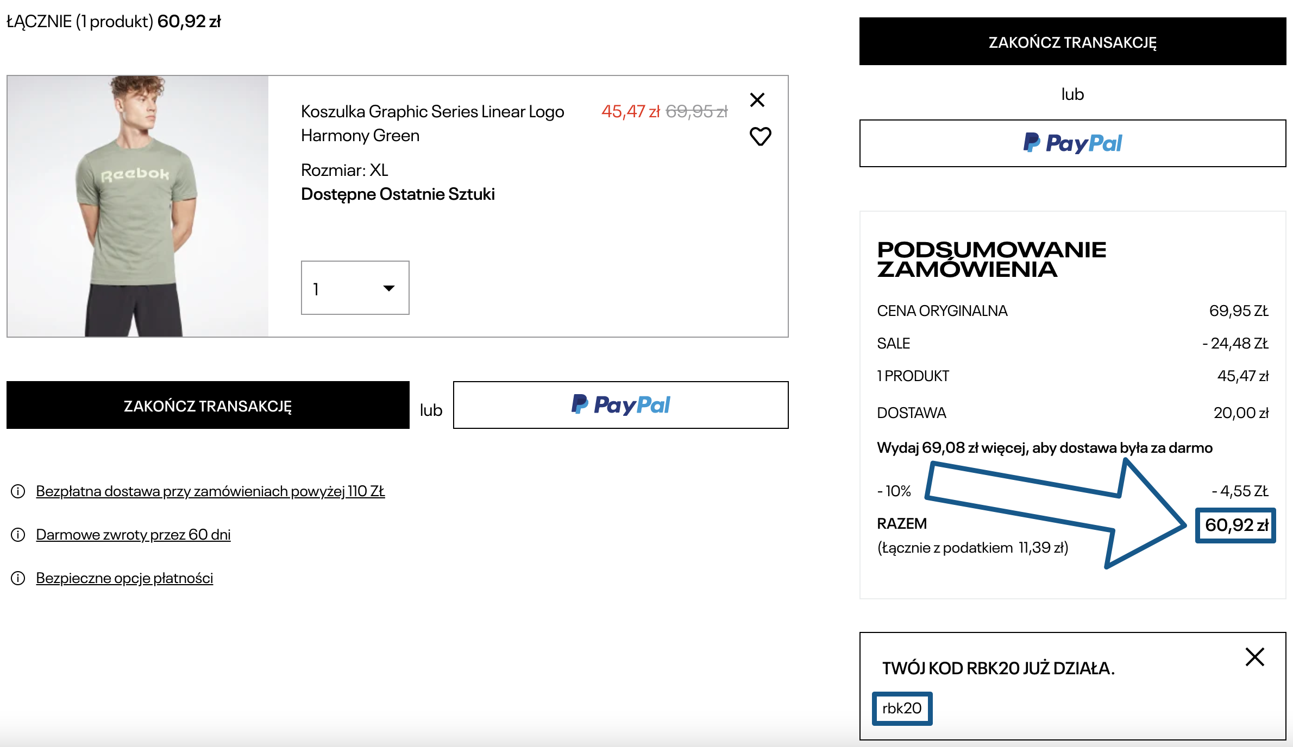This screenshot has height=747, width=1293.
Task: Click the rbk20 promo code field
Action: click(x=902, y=708)
